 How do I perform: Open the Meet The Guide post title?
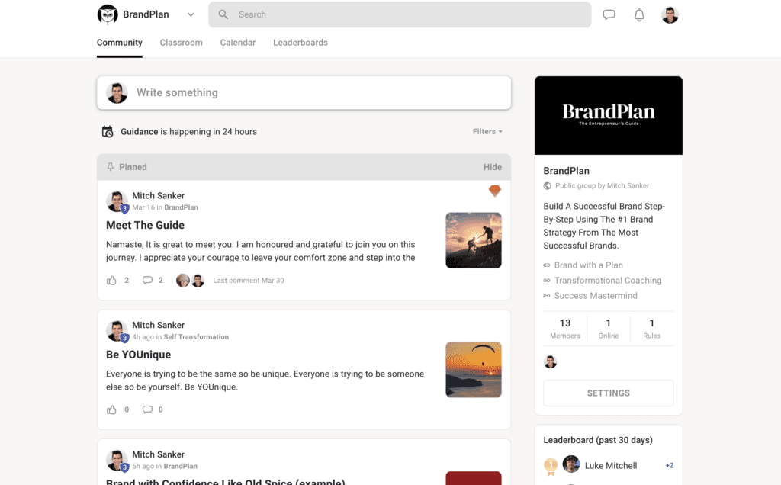146,225
